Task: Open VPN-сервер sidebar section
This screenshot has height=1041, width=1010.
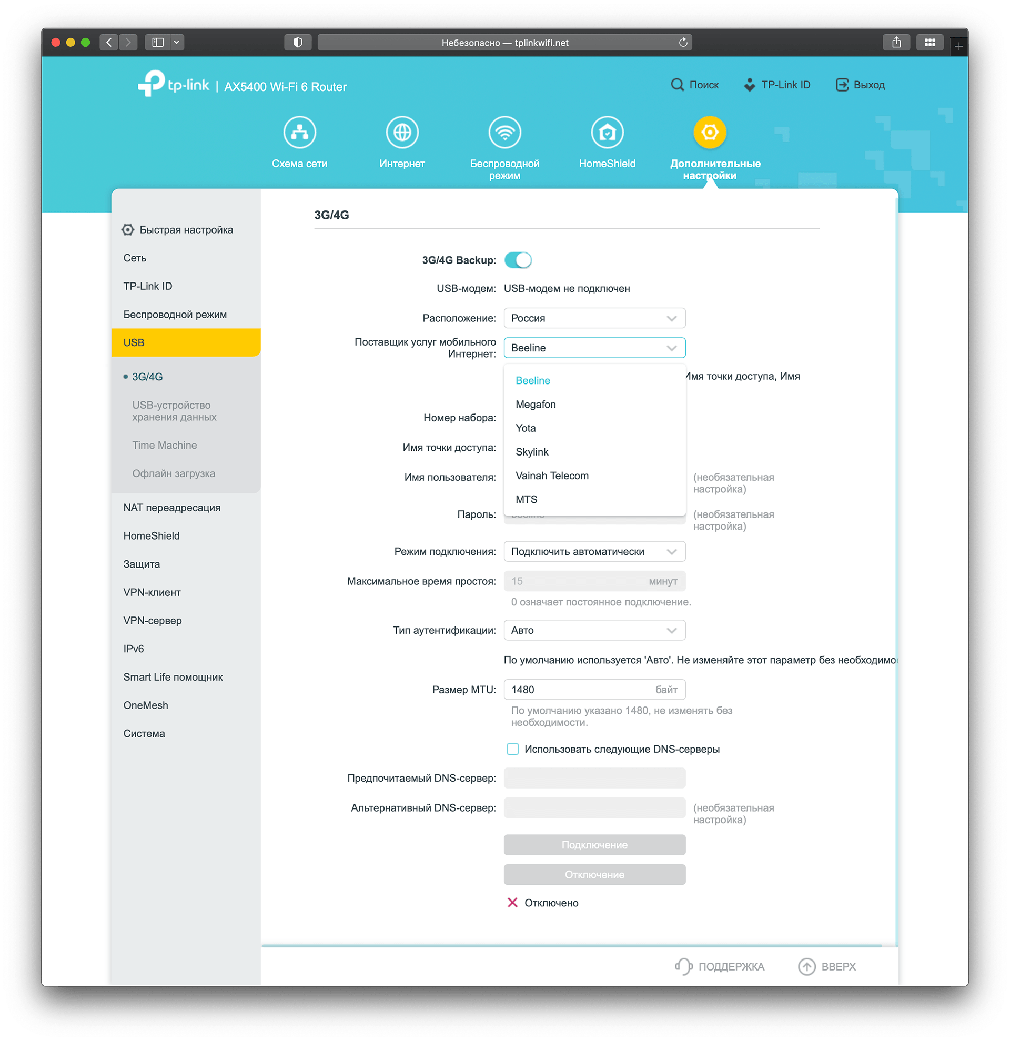Action: pos(186,620)
